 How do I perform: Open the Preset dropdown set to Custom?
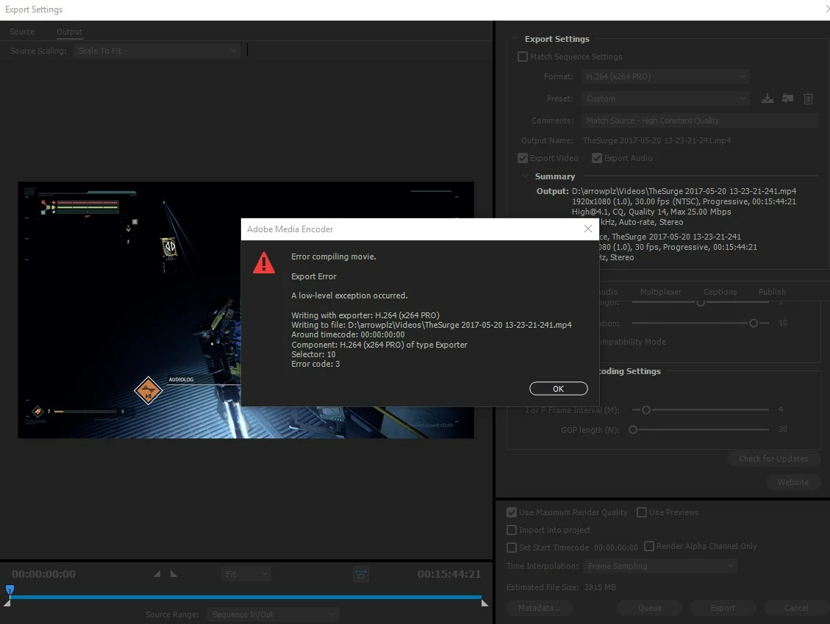click(x=665, y=98)
